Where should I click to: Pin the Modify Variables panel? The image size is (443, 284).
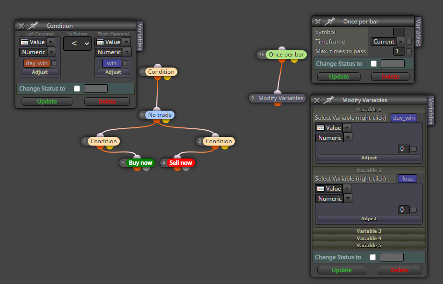[x=328, y=100]
